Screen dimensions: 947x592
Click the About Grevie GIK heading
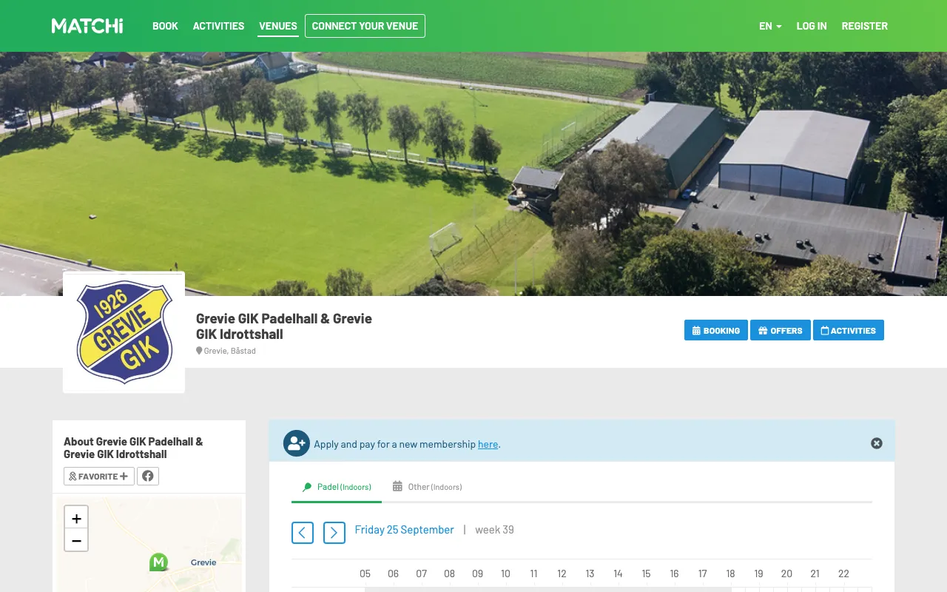point(133,448)
